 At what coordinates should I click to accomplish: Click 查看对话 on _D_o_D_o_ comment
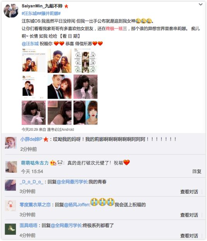(x=189, y=192)
